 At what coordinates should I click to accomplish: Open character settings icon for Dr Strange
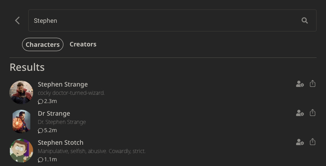click(x=300, y=113)
